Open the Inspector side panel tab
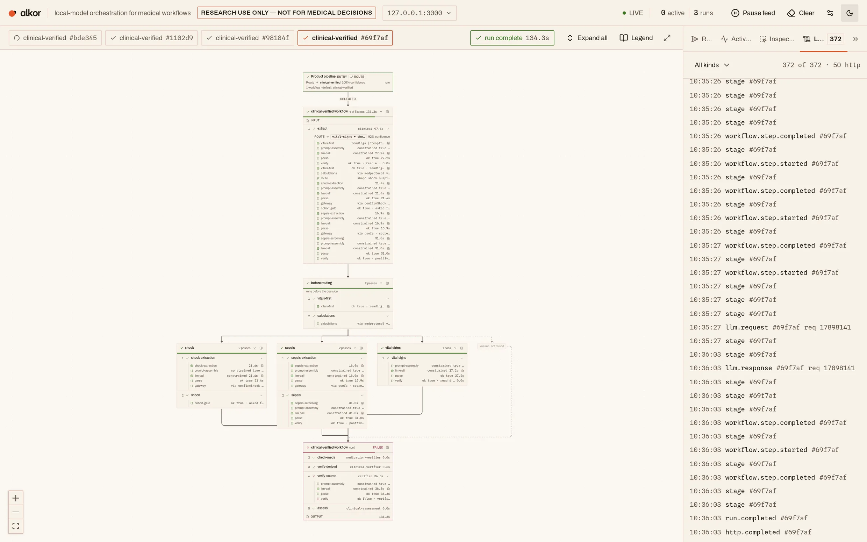The height and width of the screenshot is (542, 867). [777, 39]
